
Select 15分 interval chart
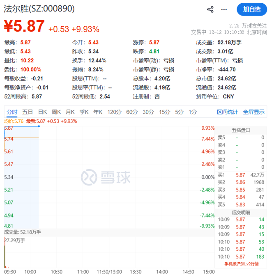pos(164,112)
